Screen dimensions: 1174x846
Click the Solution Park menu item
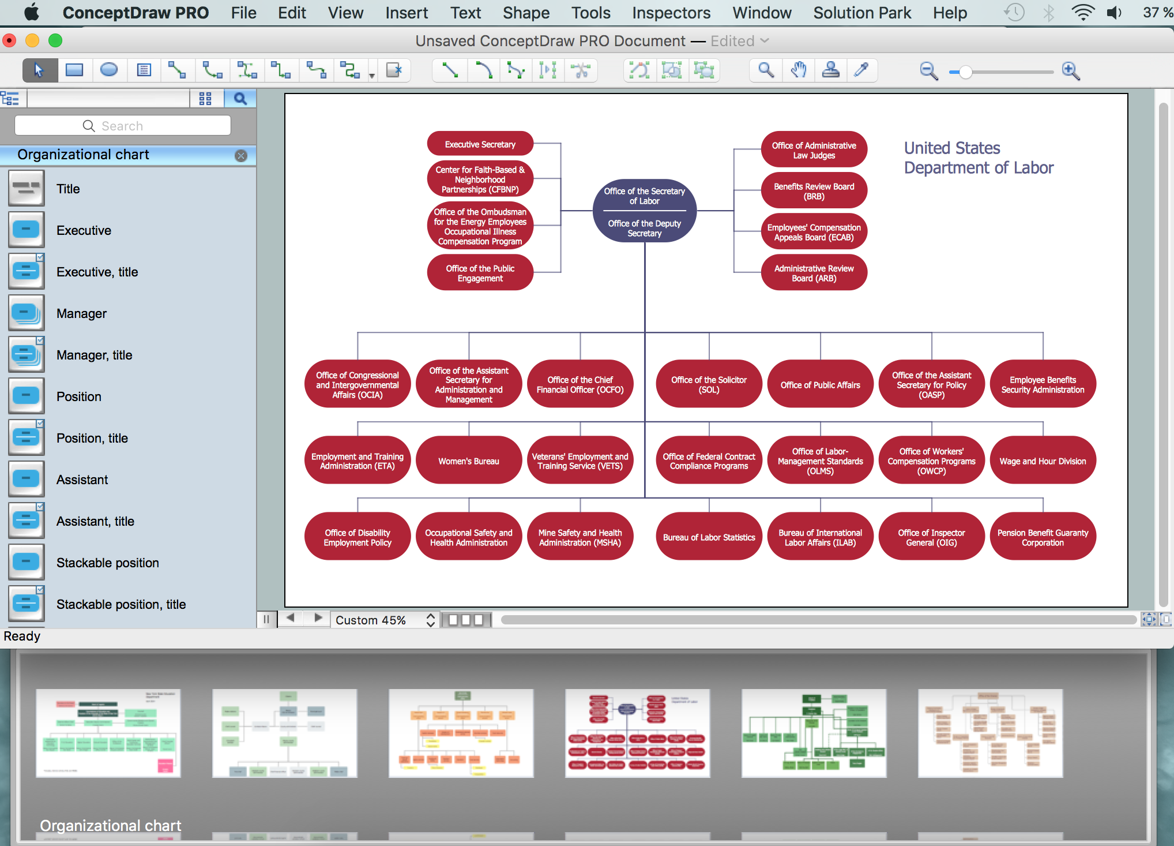pos(860,12)
